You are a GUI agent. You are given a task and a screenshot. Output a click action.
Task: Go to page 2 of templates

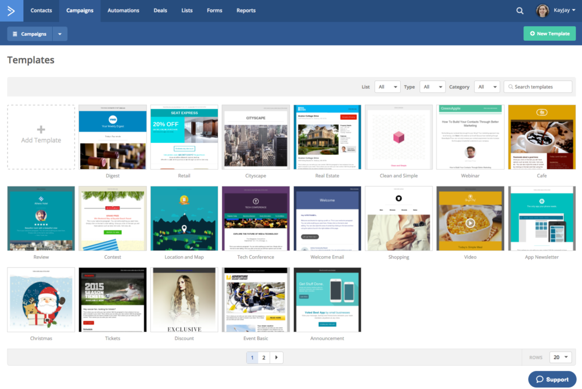(264, 357)
